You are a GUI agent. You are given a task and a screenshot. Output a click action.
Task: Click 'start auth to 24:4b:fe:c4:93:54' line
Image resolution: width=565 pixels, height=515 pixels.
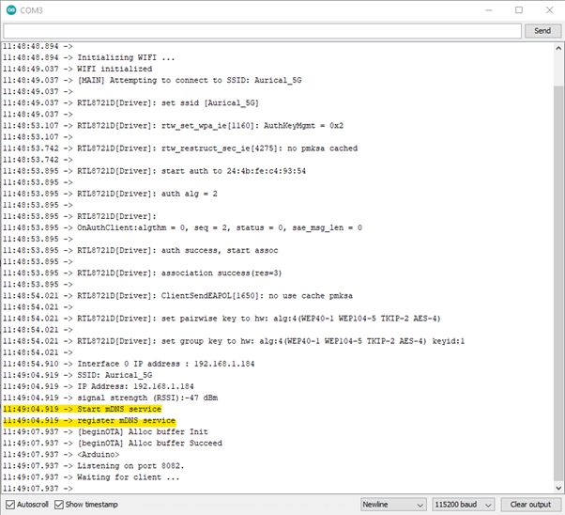(154, 171)
